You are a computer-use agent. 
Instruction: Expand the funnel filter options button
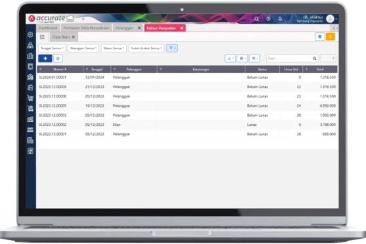click(x=172, y=48)
